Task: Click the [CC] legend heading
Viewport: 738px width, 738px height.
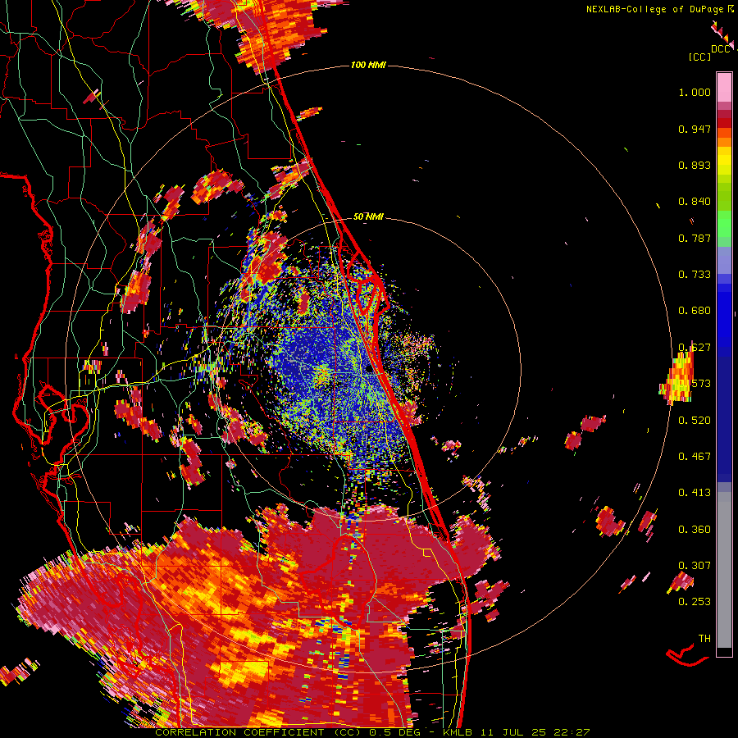Action: [x=699, y=57]
